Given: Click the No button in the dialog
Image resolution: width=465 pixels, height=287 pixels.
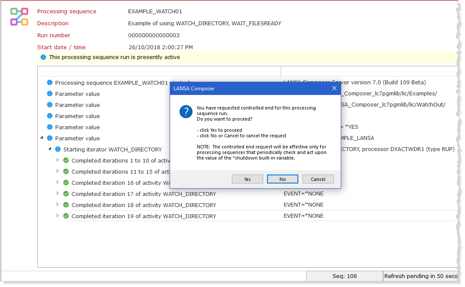Looking at the screenshot, I should pyautogui.click(x=282, y=179).
